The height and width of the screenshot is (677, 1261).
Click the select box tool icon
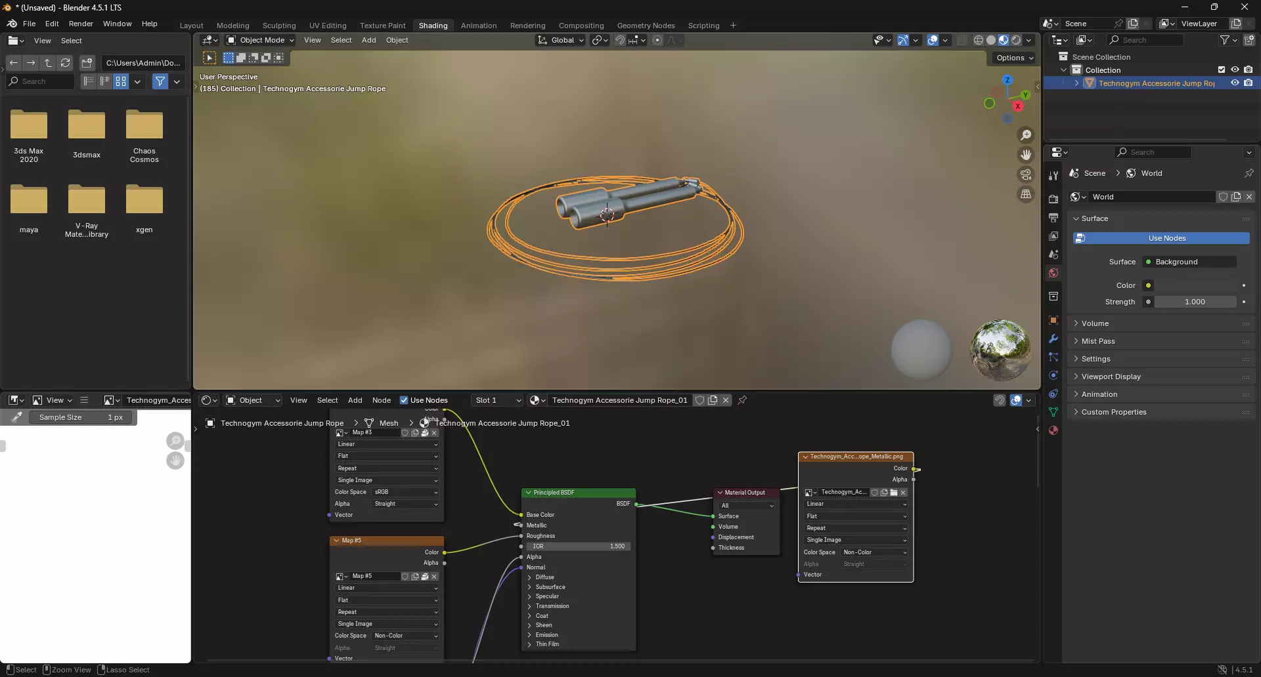pyautogui.click(x=210, y=58)
